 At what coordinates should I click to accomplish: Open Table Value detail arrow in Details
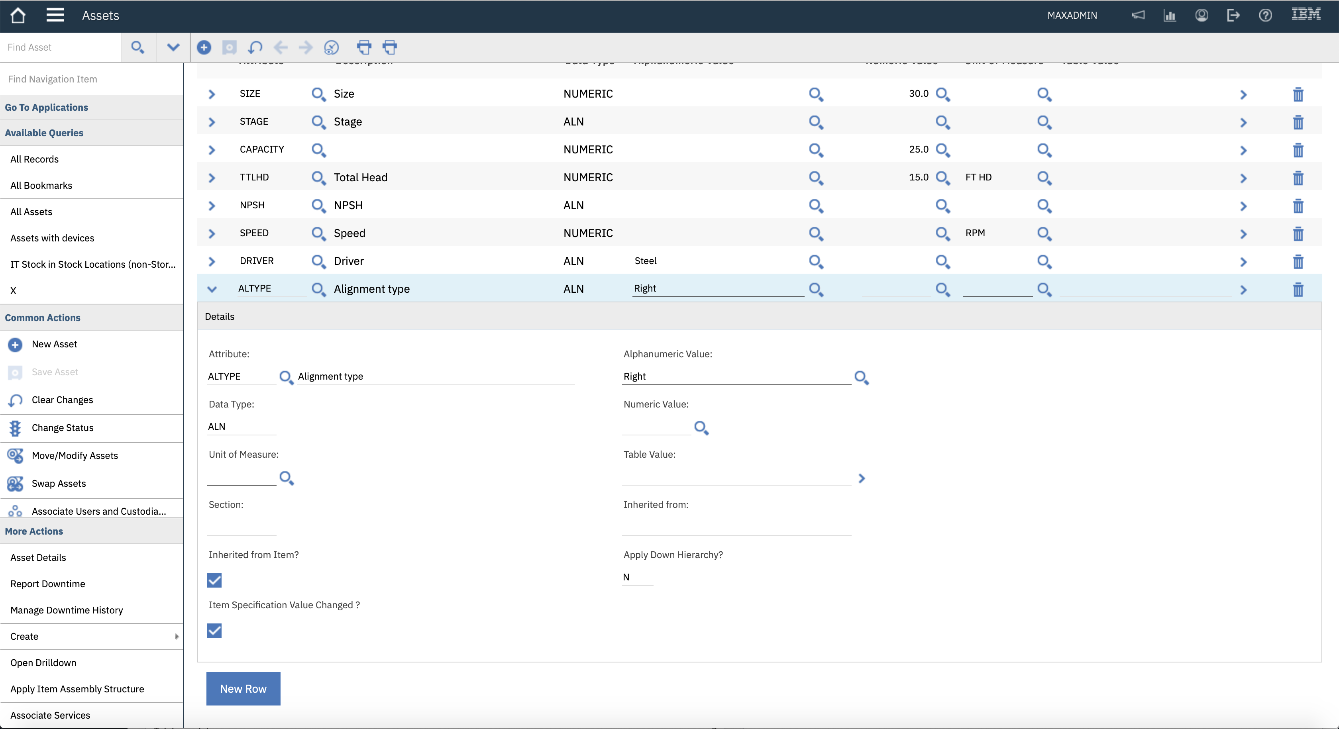862,478
